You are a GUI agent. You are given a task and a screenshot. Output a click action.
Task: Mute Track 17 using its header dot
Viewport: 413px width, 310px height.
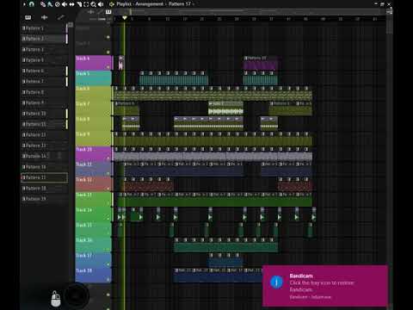coord(108,264)
